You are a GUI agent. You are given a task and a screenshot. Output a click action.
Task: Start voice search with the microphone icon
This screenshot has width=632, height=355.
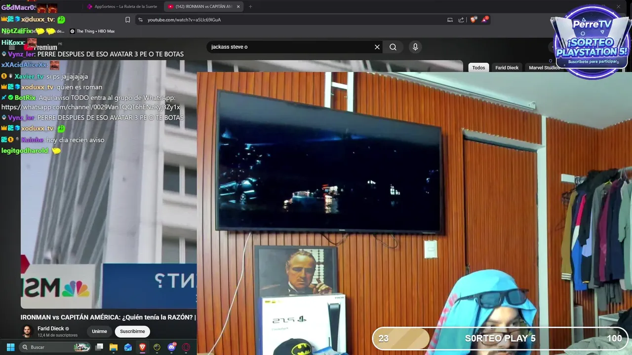click(x=415, y=47)
